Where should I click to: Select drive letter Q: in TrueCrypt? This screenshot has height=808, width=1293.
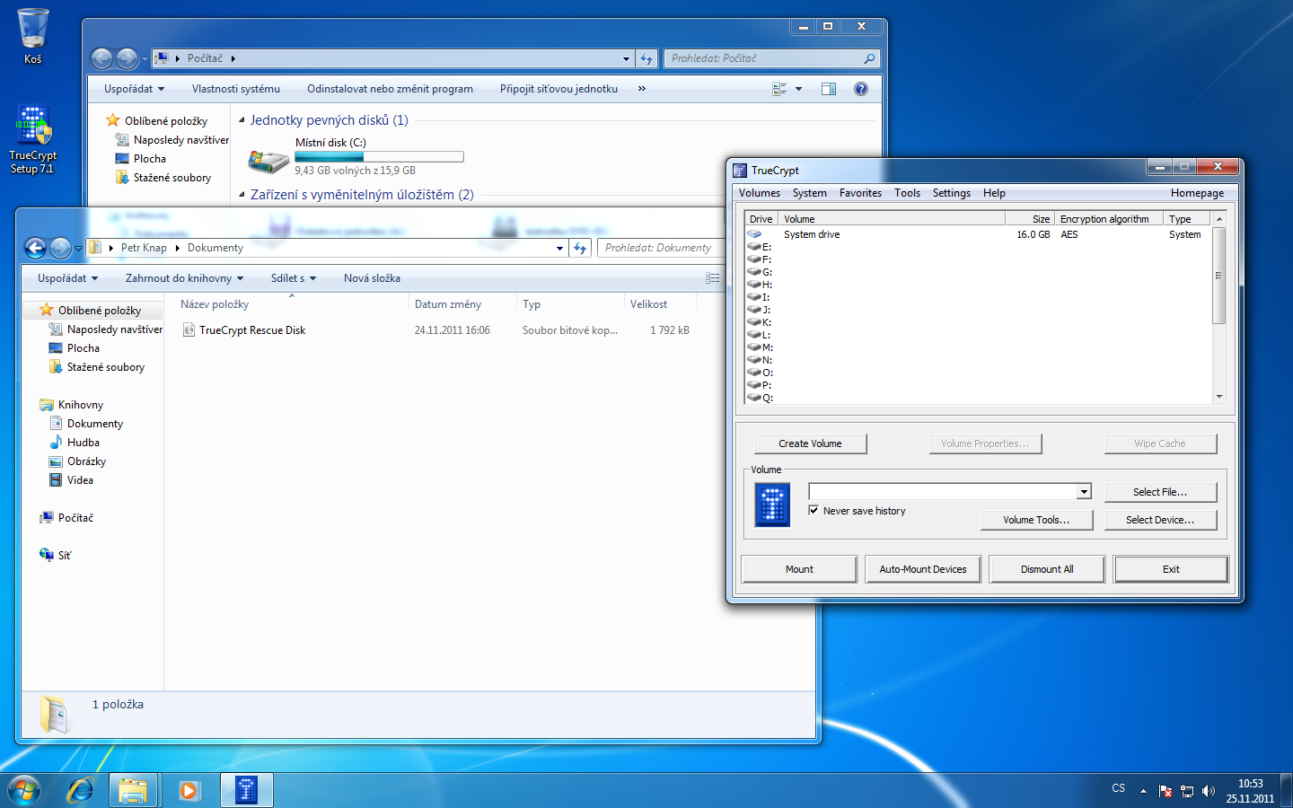pos(761,398)
